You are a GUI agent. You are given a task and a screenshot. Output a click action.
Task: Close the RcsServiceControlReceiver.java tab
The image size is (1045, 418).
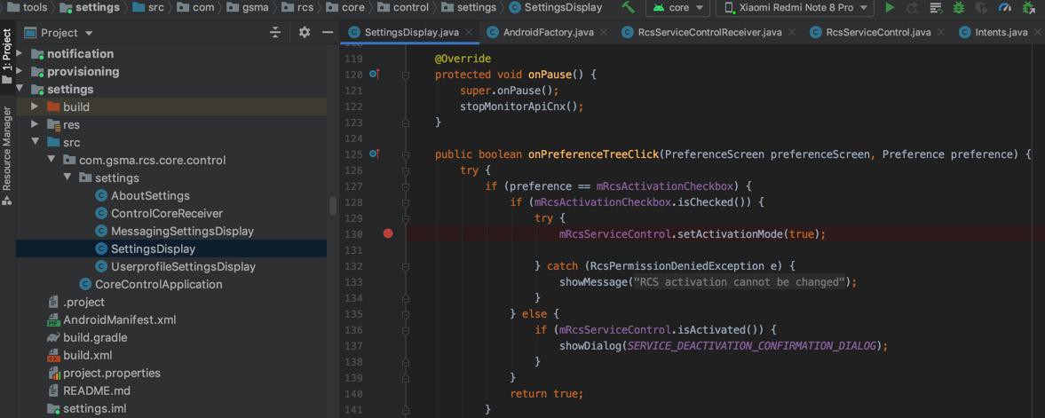point(792,32)
